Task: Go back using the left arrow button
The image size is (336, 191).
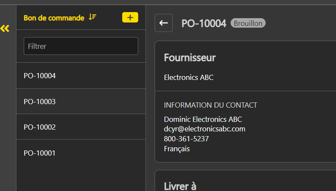Action: pos(164,23)
